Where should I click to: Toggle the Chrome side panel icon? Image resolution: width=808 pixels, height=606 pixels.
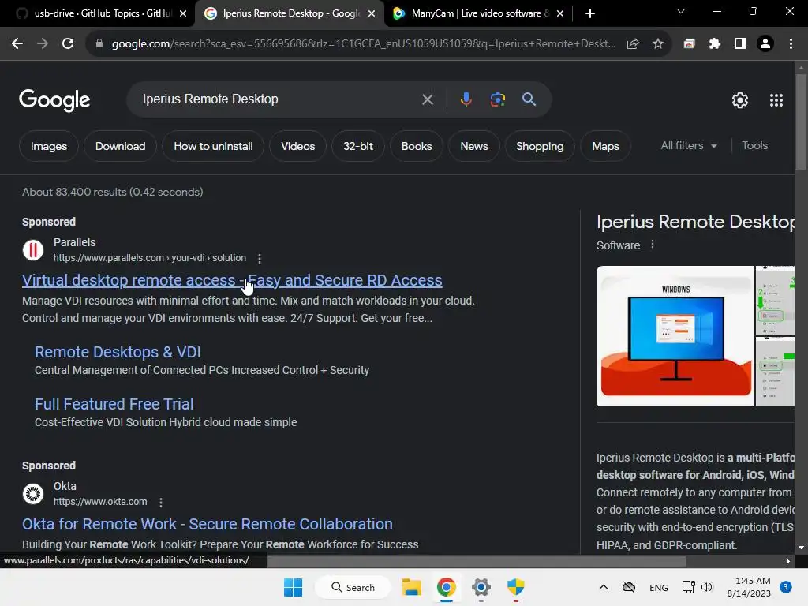[740, 44]
